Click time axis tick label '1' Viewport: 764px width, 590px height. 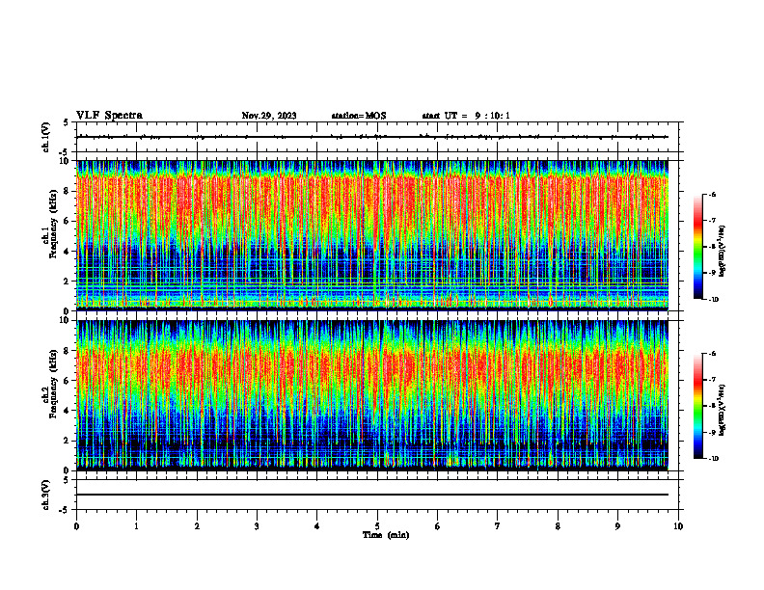tap(136, 526)
